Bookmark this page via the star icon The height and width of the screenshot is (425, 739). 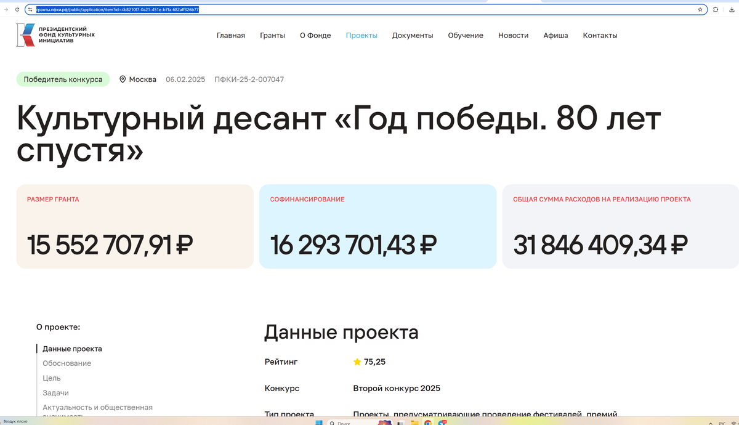click(x=700, y=9)
